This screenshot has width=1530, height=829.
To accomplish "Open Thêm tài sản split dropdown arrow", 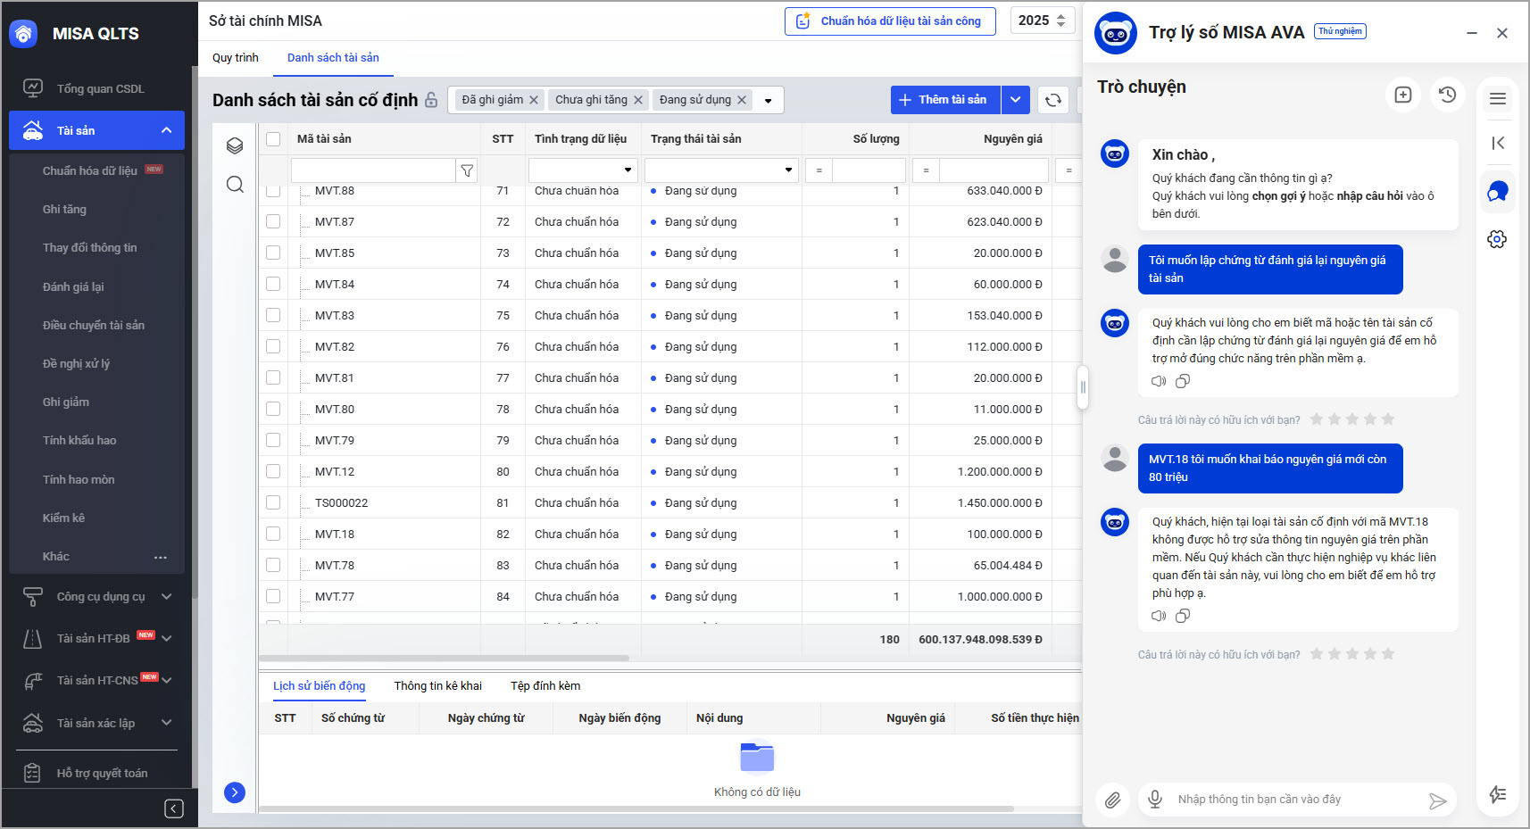I will tap(1016, 100).
